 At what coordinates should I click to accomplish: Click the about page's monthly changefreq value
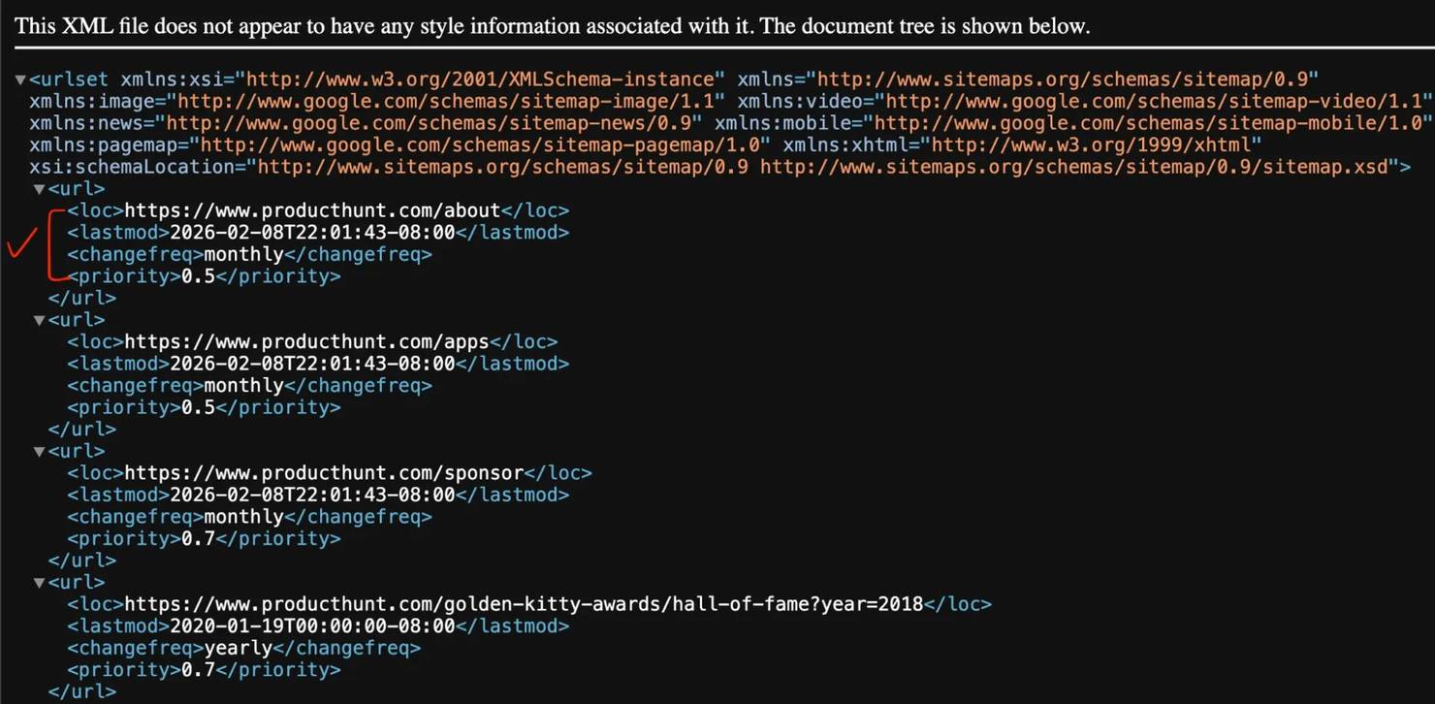coord(242,255)
